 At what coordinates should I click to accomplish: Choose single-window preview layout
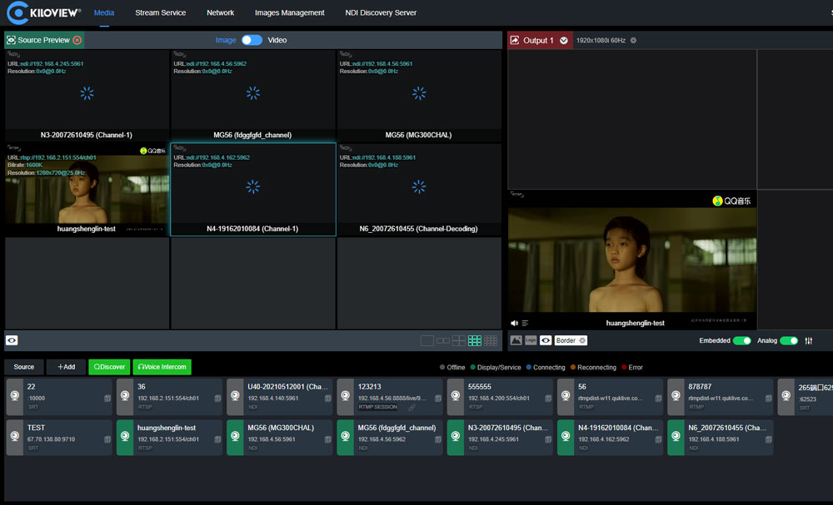tap(427, 340)
